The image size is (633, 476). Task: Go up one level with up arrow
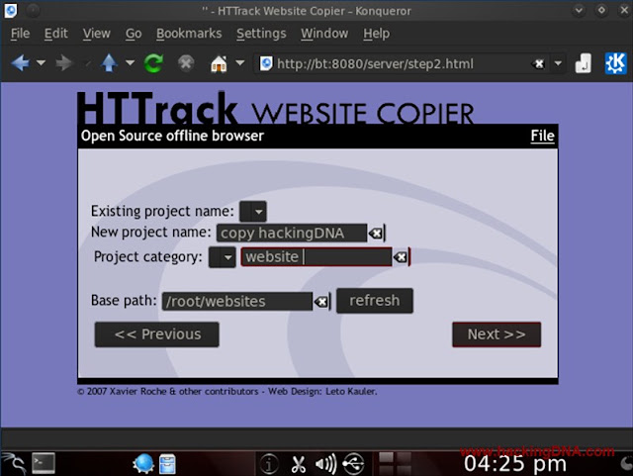pyautogui.click(x=109, y=63)
